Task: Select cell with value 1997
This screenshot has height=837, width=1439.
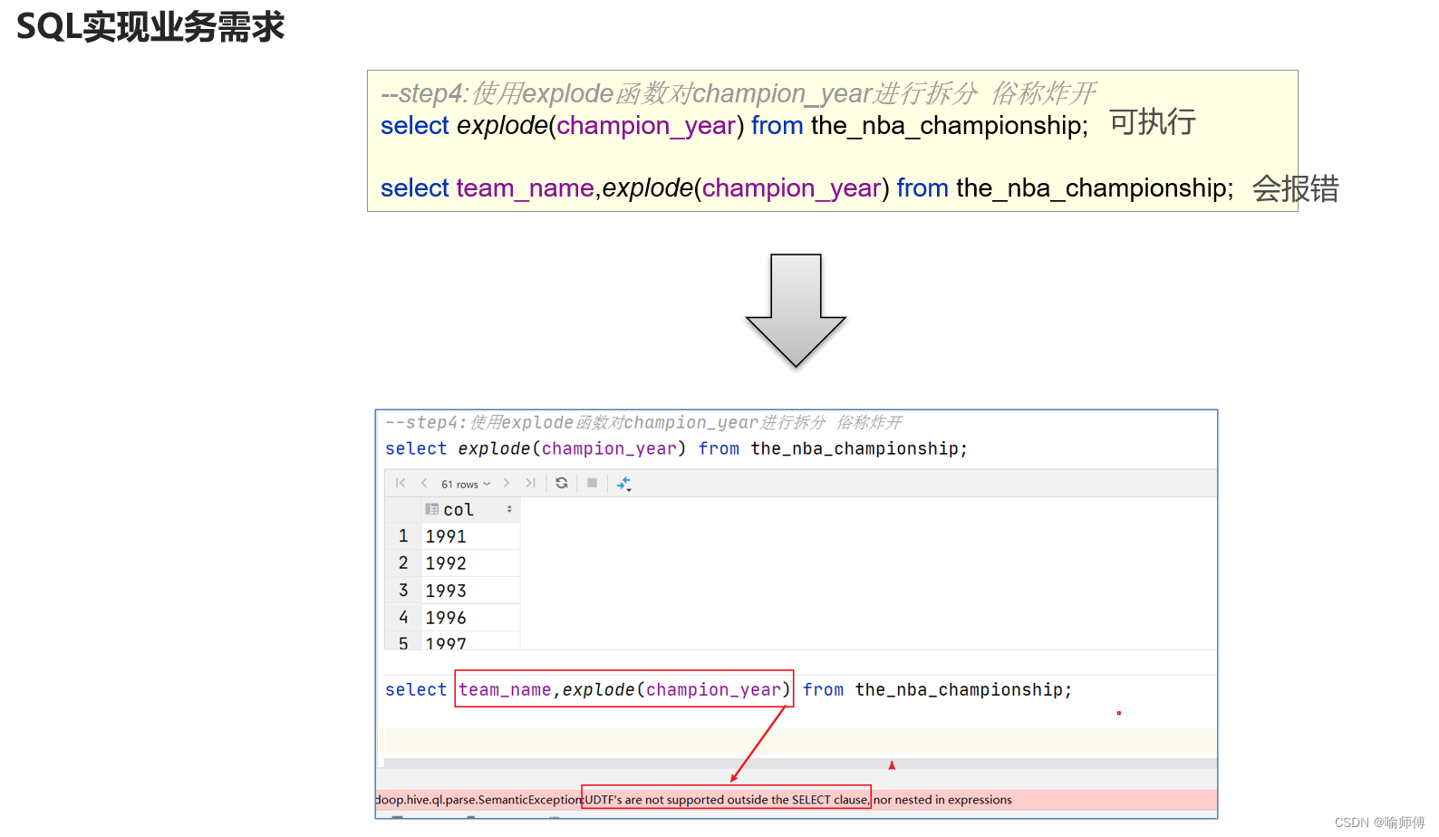Action: click(470, 641)
